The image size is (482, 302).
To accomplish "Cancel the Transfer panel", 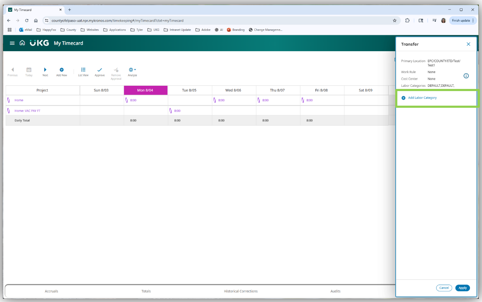I will coord(444,288).
